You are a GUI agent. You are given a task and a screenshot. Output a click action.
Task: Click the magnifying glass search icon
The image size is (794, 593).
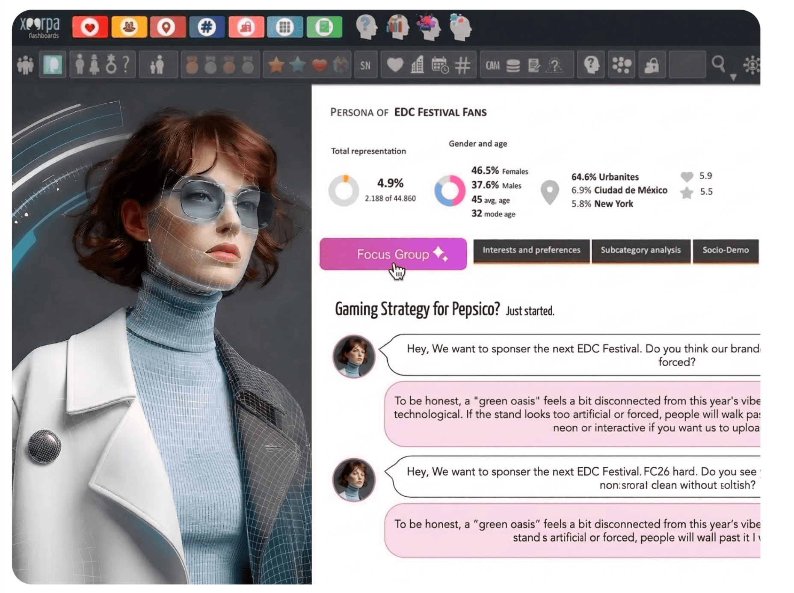point(718,64)
